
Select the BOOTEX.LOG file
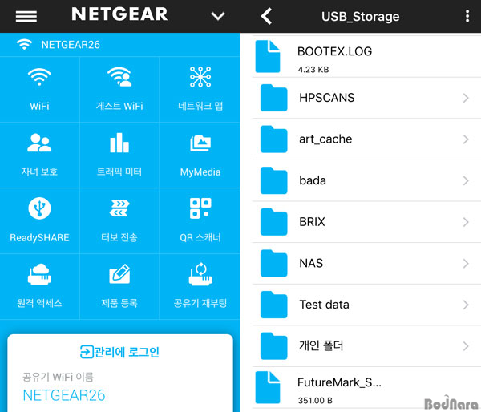366,57
